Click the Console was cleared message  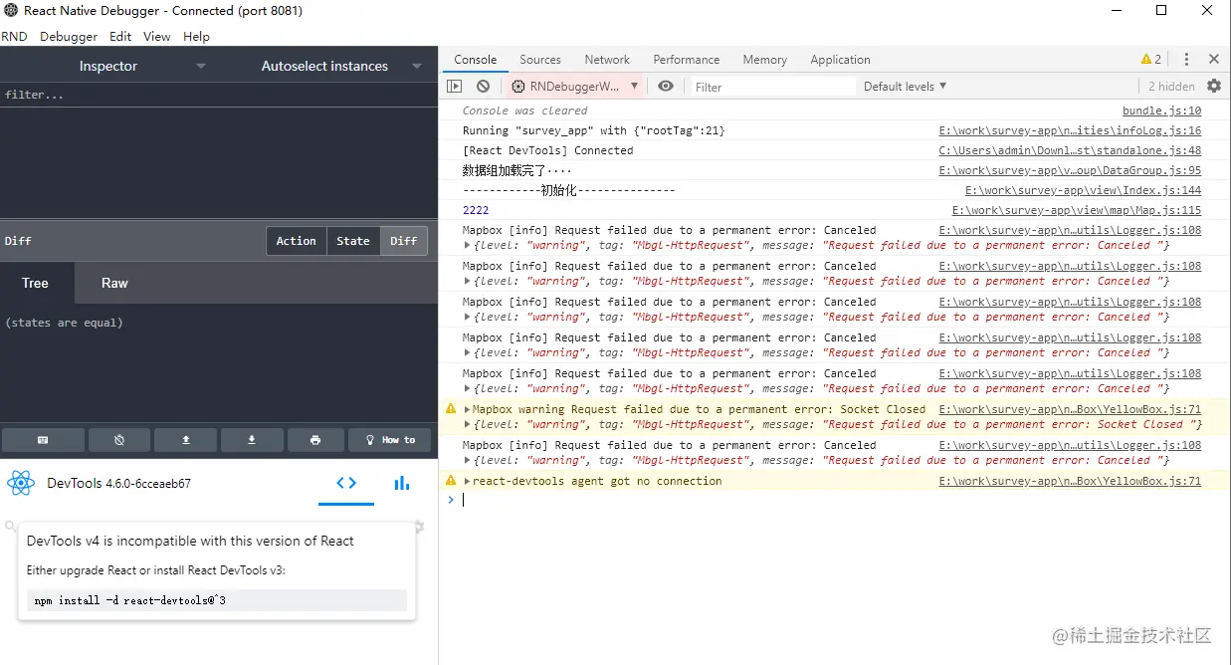point(524,111)
